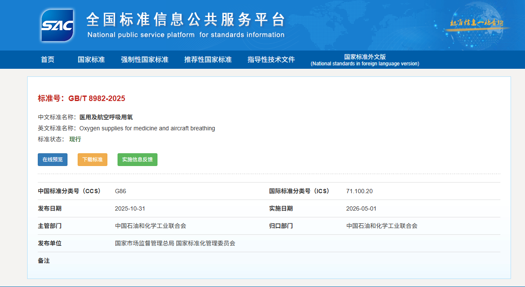Click the 在线预览 button

tap(53, 160)
